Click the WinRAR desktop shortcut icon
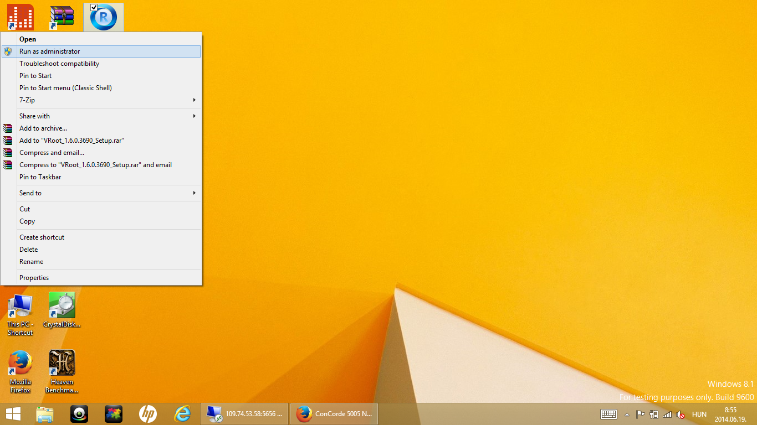 62,17
